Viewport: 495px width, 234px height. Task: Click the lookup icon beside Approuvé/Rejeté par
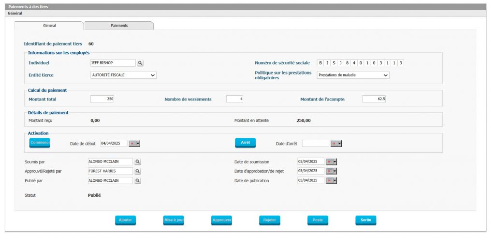138,171
